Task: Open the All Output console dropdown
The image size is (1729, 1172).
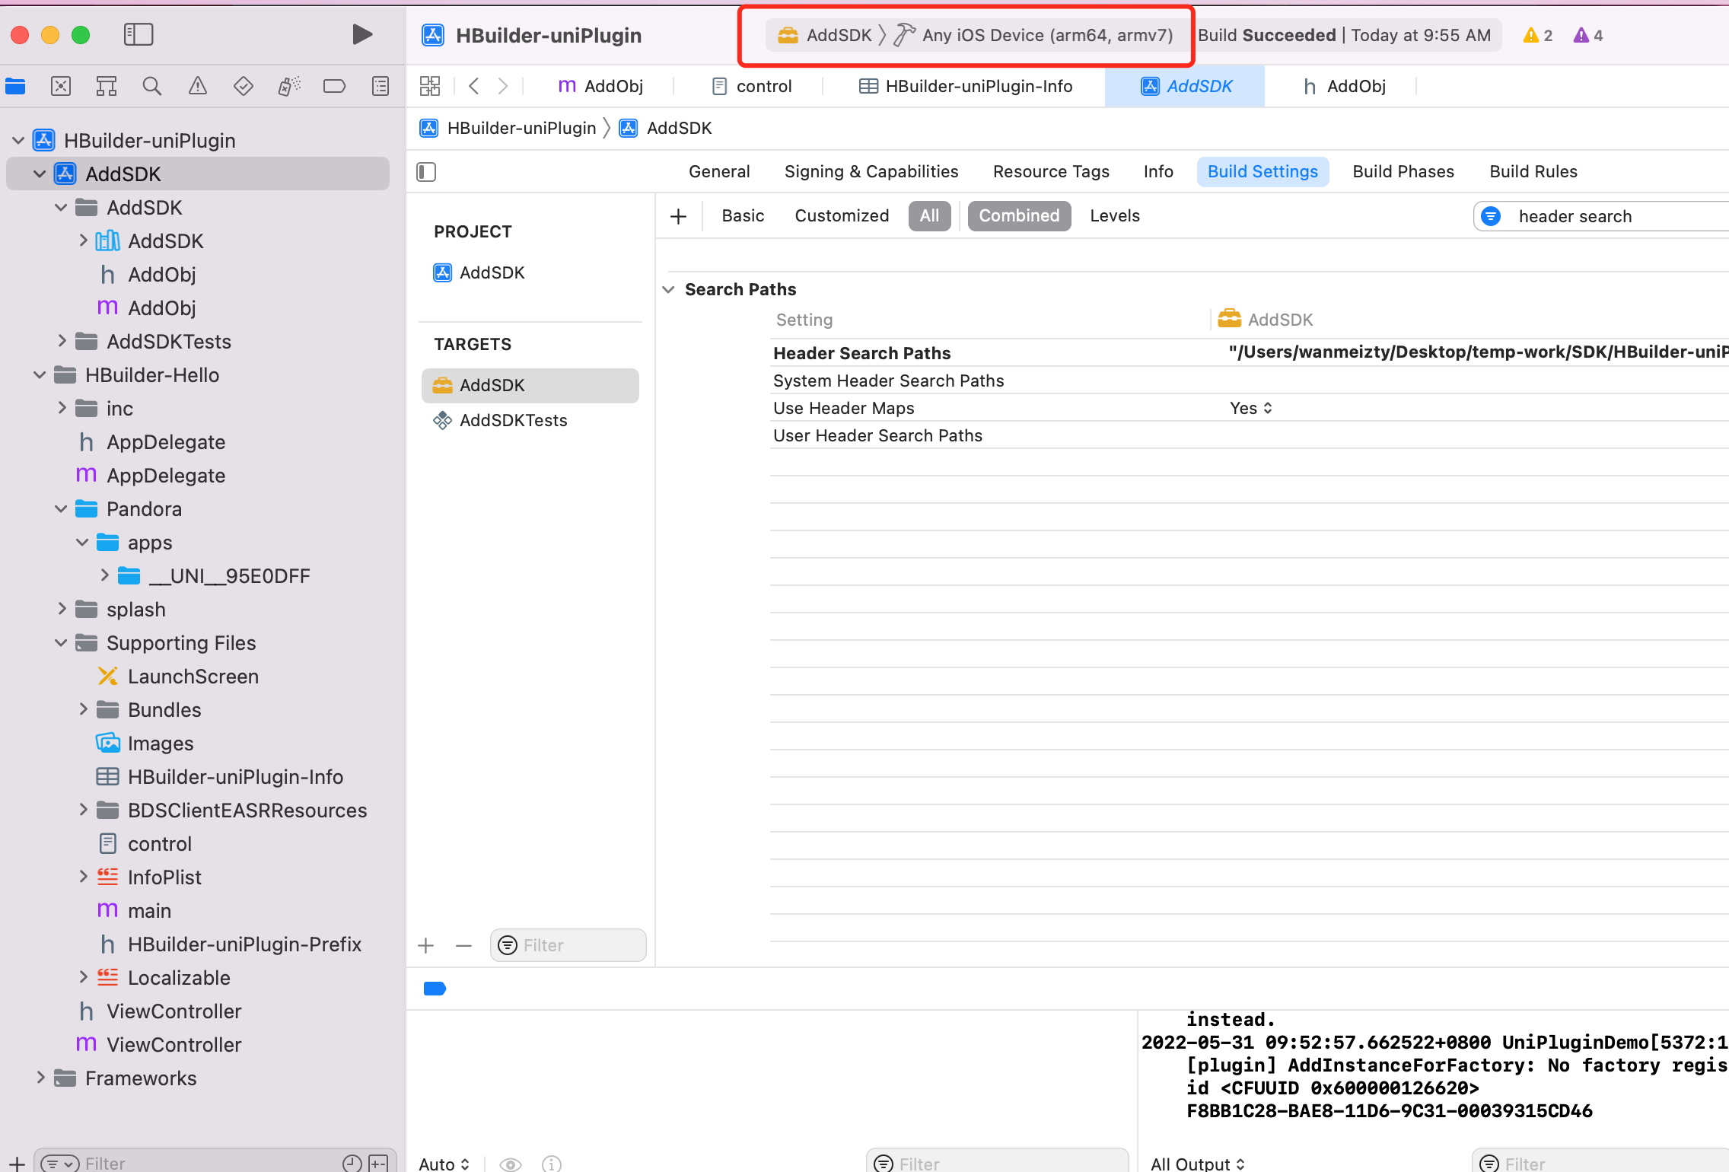Action: [x=1197, y=1164]
